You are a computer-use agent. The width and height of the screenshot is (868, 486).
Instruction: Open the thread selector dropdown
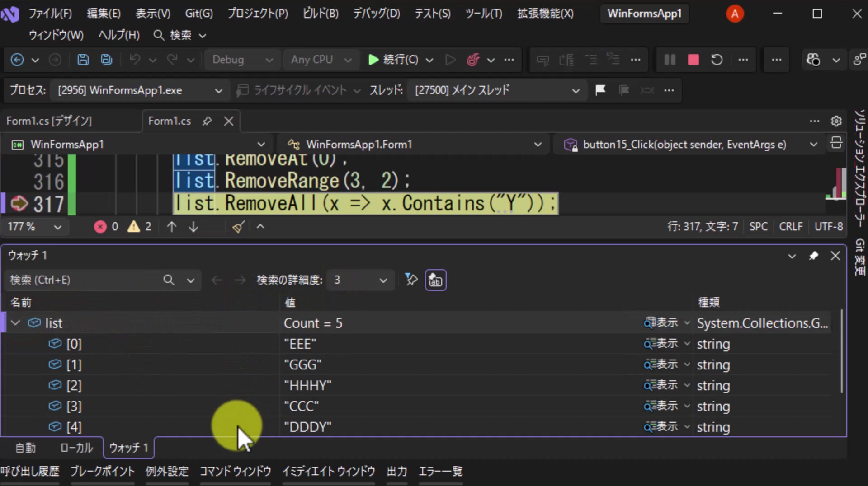(497, 90)
